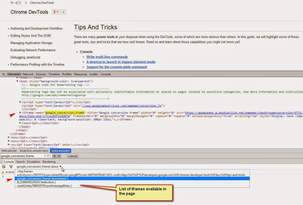The width and height of the screenshot is (303, 205).
Task: Expand the noscript node inside body
Action: [x=20, y=123]
